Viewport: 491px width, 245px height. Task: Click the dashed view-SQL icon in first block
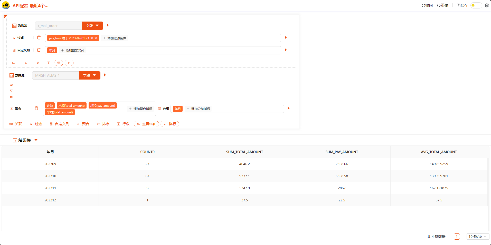click(x=59, y=63)
